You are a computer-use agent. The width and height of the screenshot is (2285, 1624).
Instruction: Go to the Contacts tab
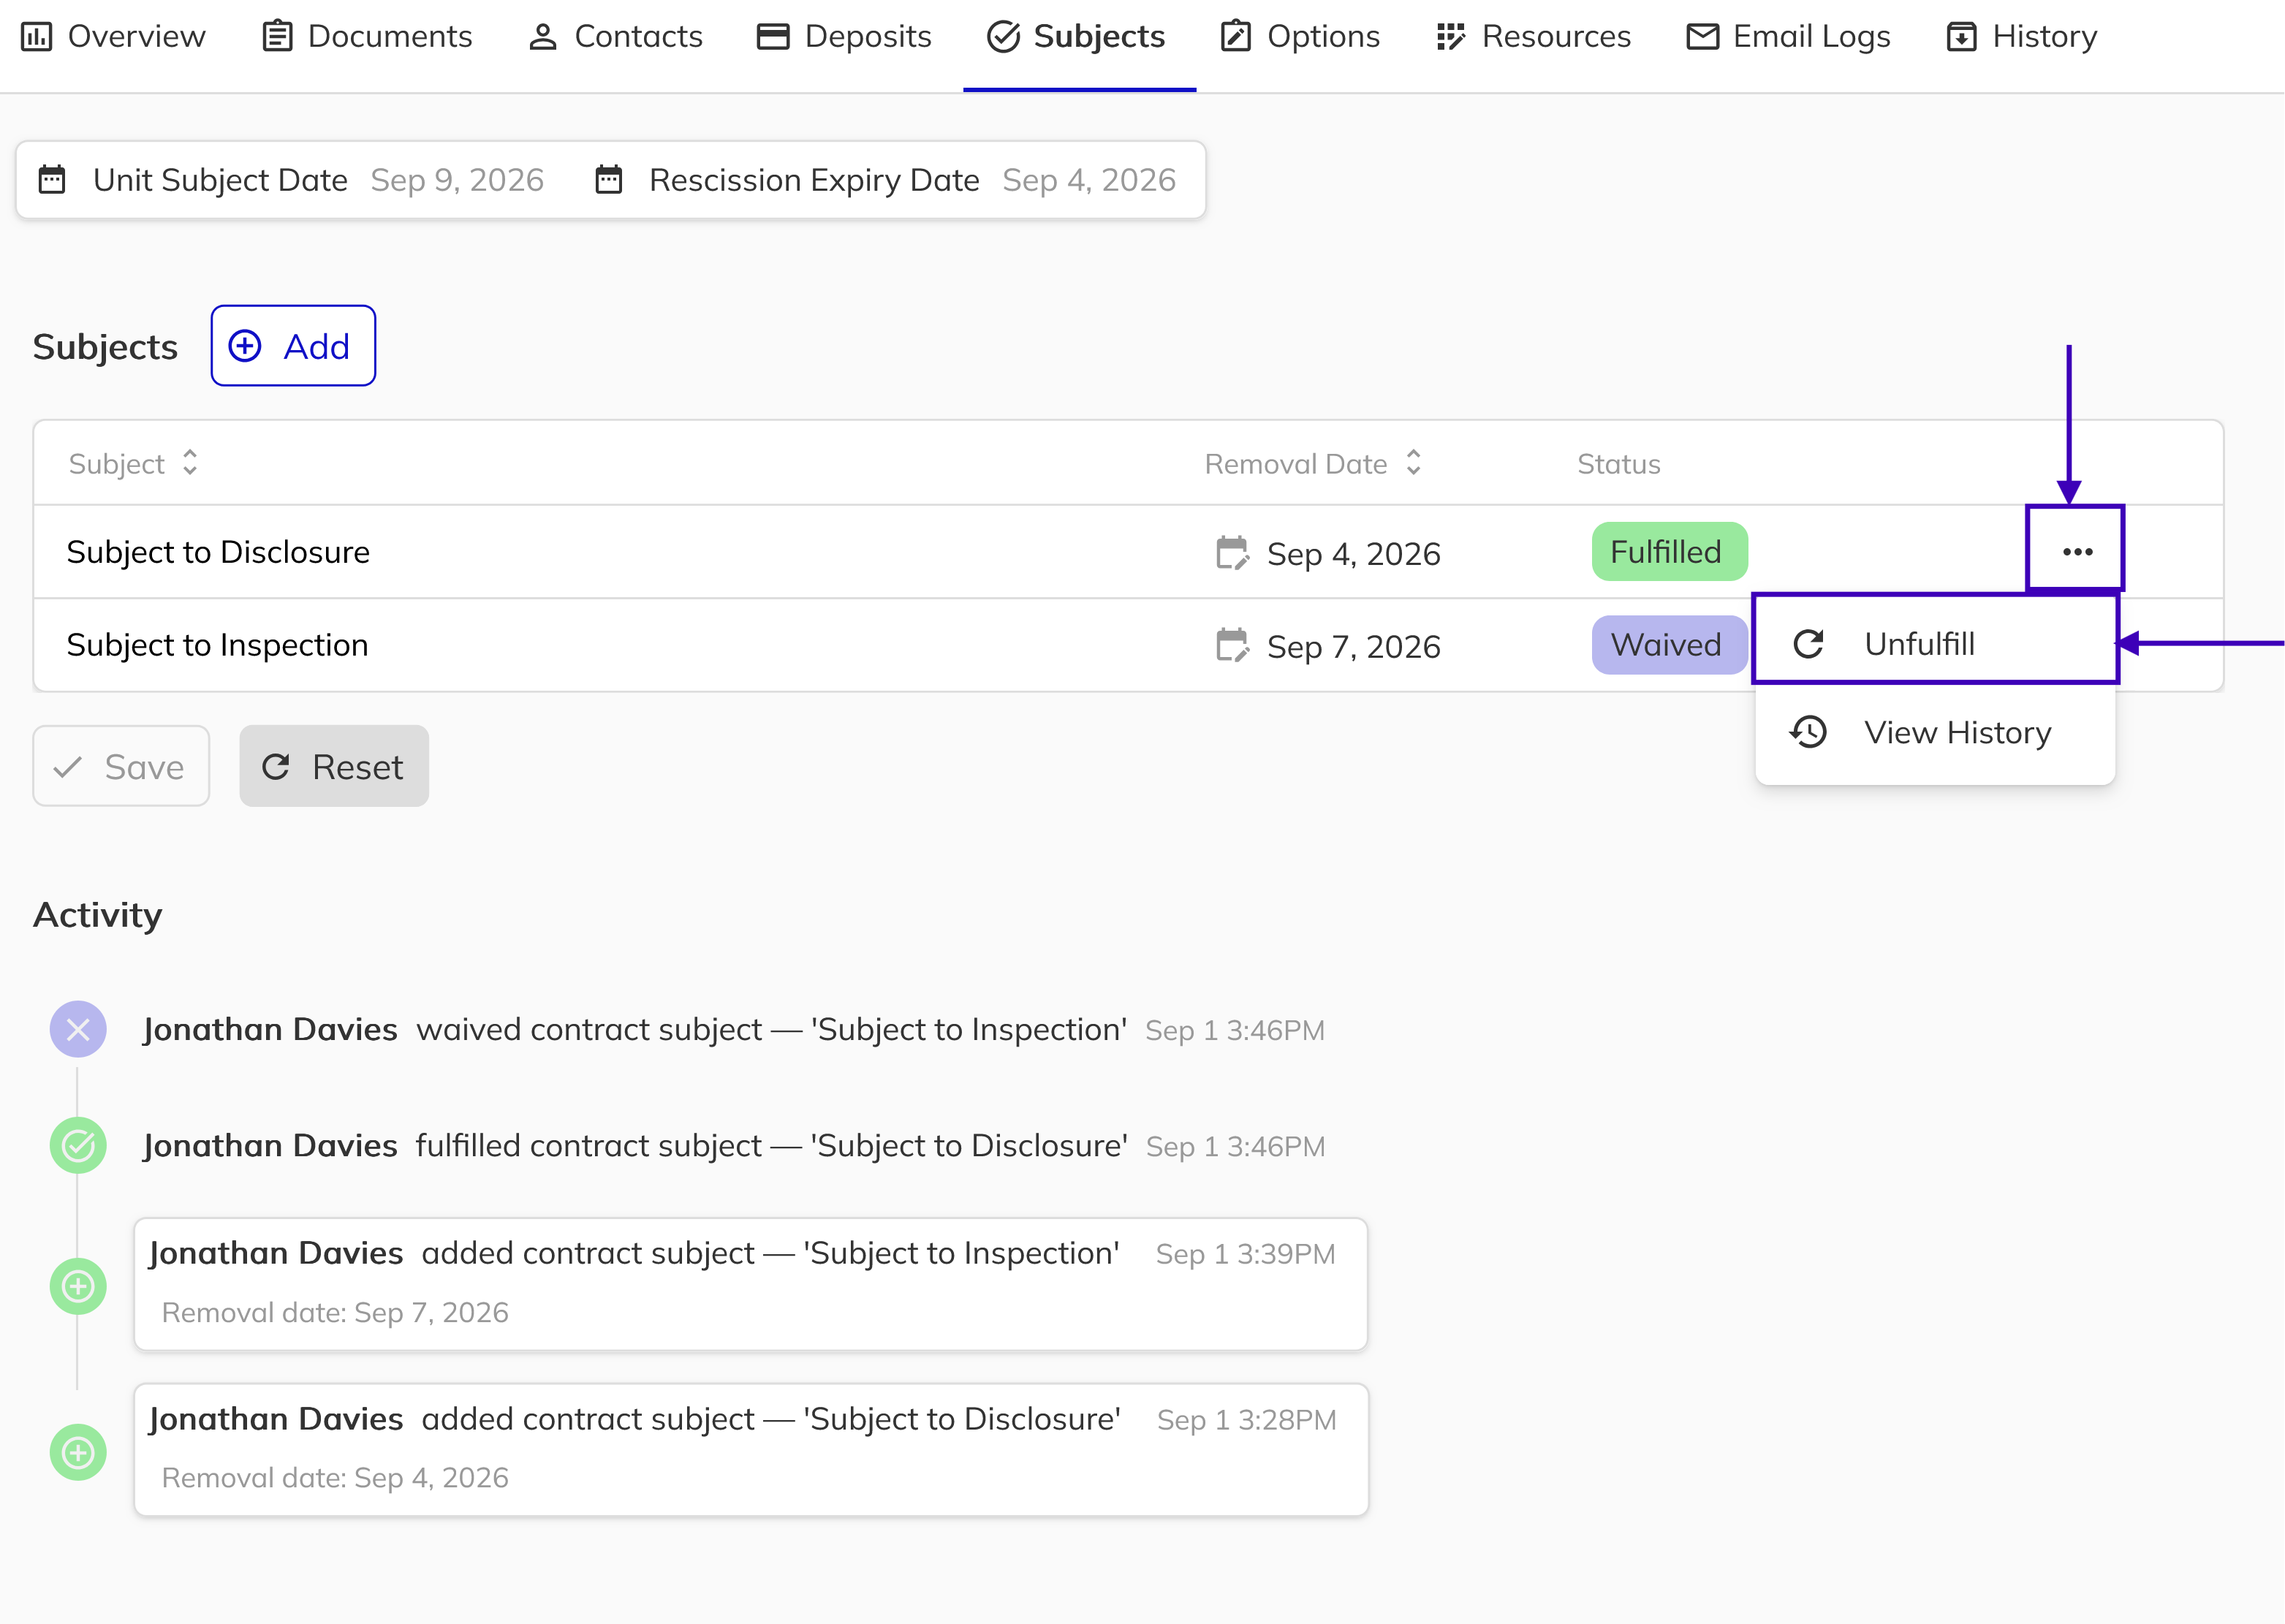pos(615,37)
